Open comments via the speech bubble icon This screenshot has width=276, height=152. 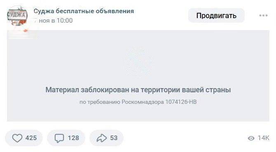tap(59, 138)
